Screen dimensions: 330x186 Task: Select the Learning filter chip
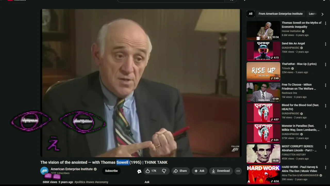point(312,14)
